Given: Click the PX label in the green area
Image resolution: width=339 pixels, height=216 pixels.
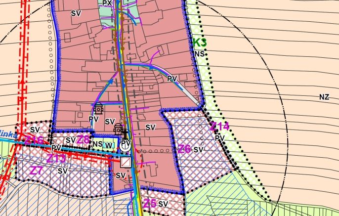Looking at the screenshot, I should [x=107, y=3].
